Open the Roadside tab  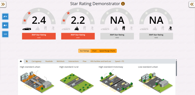[x=49, y=61]
